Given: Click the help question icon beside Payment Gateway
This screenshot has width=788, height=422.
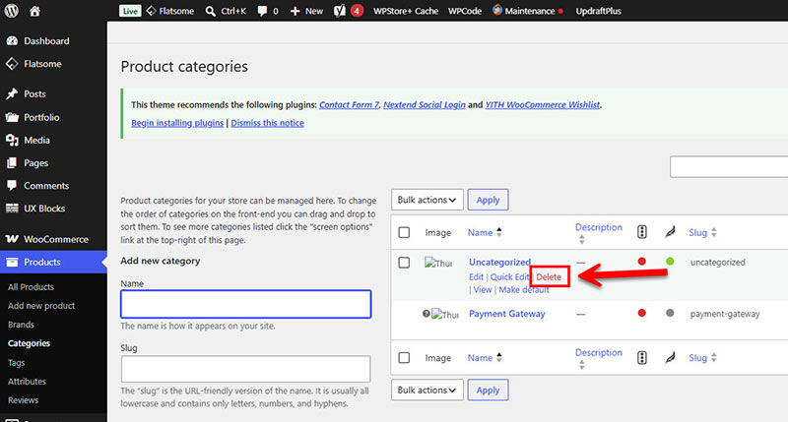Looking at the screenshot, I should (x=427, y=314).
